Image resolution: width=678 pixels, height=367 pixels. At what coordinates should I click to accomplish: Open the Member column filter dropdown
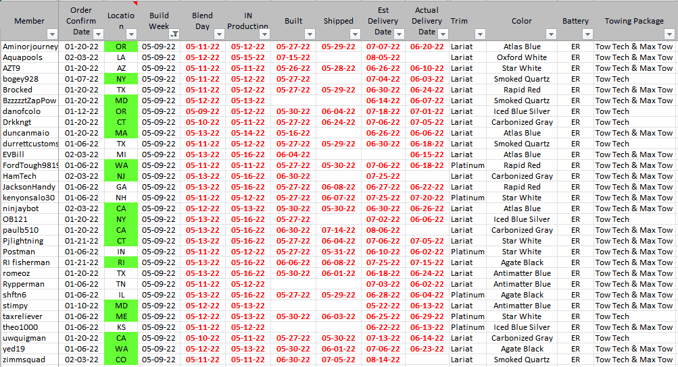click(52, 34)
